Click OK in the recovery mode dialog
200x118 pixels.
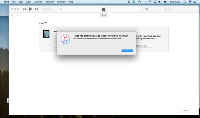pyautogui.click(x=127, y=51)
